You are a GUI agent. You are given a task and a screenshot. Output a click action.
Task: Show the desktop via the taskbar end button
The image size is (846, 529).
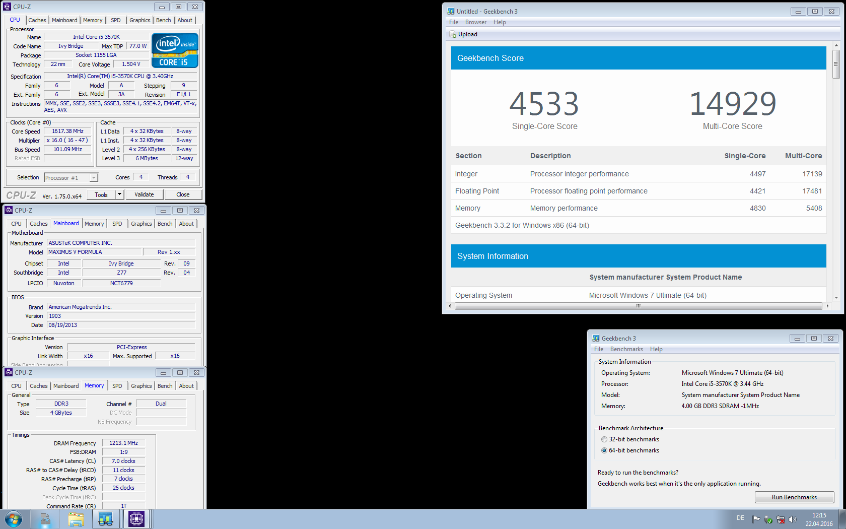(x=842, y=519)
